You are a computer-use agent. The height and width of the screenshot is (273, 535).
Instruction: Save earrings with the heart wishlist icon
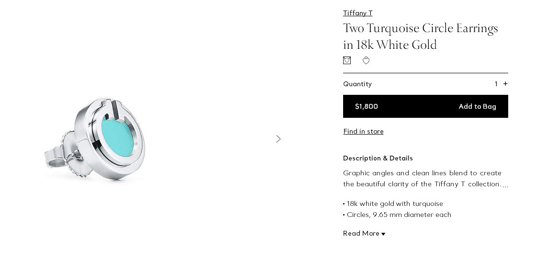(366, 60)
